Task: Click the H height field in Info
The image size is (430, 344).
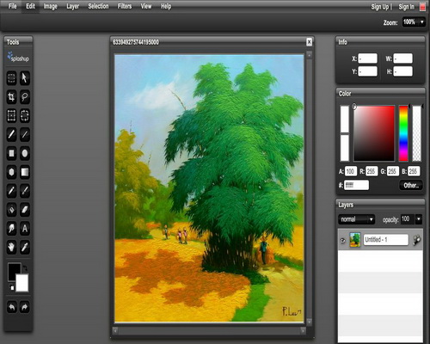Action: [x=402, y=71]
